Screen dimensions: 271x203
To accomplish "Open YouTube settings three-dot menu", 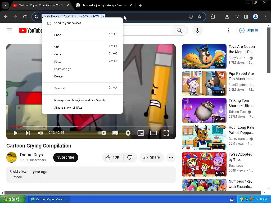I will [x=229, y=30].
